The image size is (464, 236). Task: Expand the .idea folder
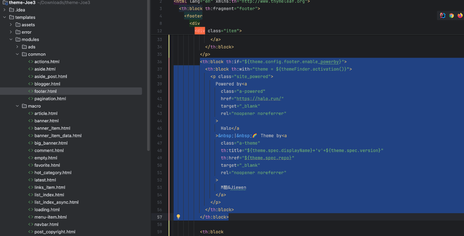pos(5,10)
